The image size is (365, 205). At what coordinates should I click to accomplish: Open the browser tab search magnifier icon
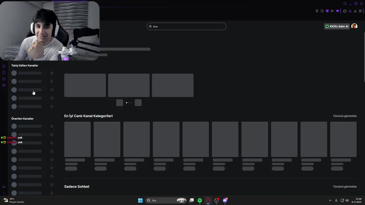tap(345, 3)
